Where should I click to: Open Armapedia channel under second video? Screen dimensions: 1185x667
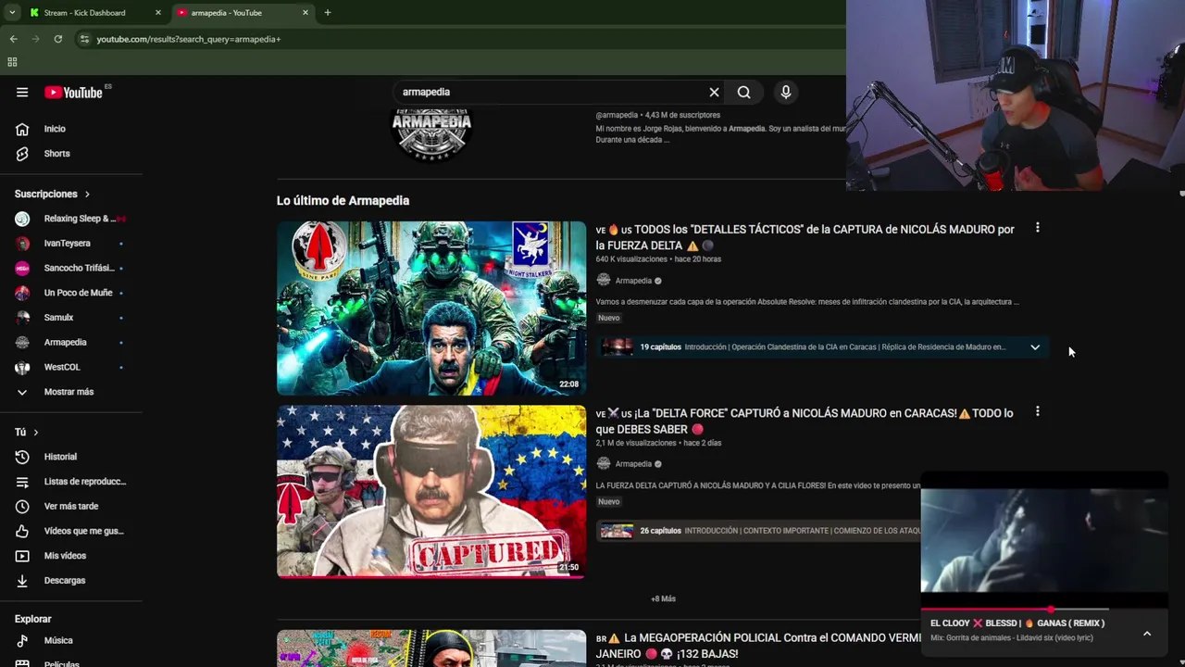633,464
